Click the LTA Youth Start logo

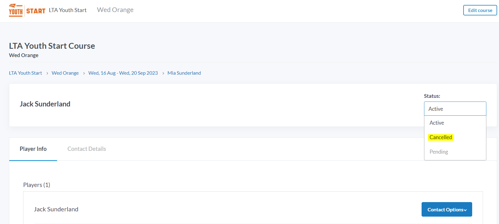coord(27,10)
